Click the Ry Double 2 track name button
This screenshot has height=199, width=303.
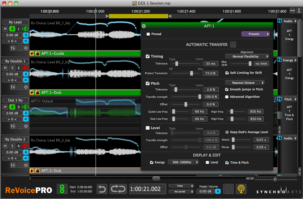click(15, 139)
